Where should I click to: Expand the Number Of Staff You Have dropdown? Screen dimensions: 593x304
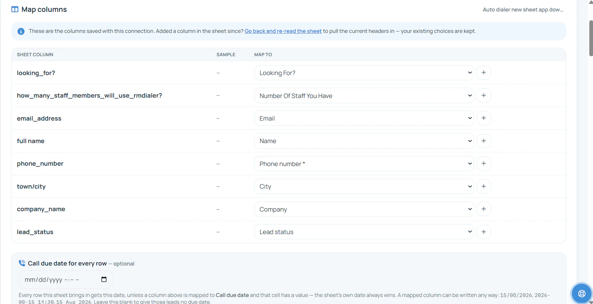[364, 95]
